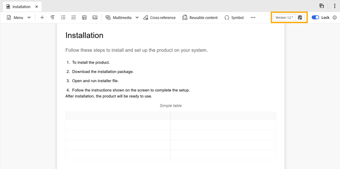
Task: Click the copy panel icon at top right
Action: 321,6
